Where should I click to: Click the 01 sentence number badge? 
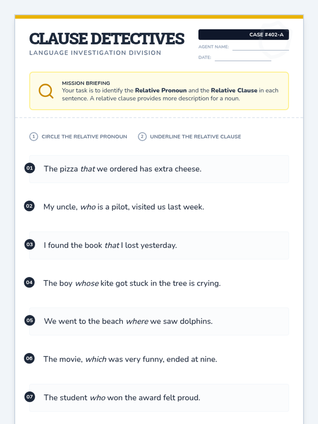click(x=30, y=168)
